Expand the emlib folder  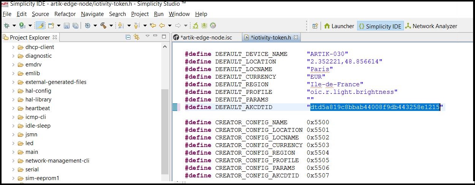coord(13,73)
